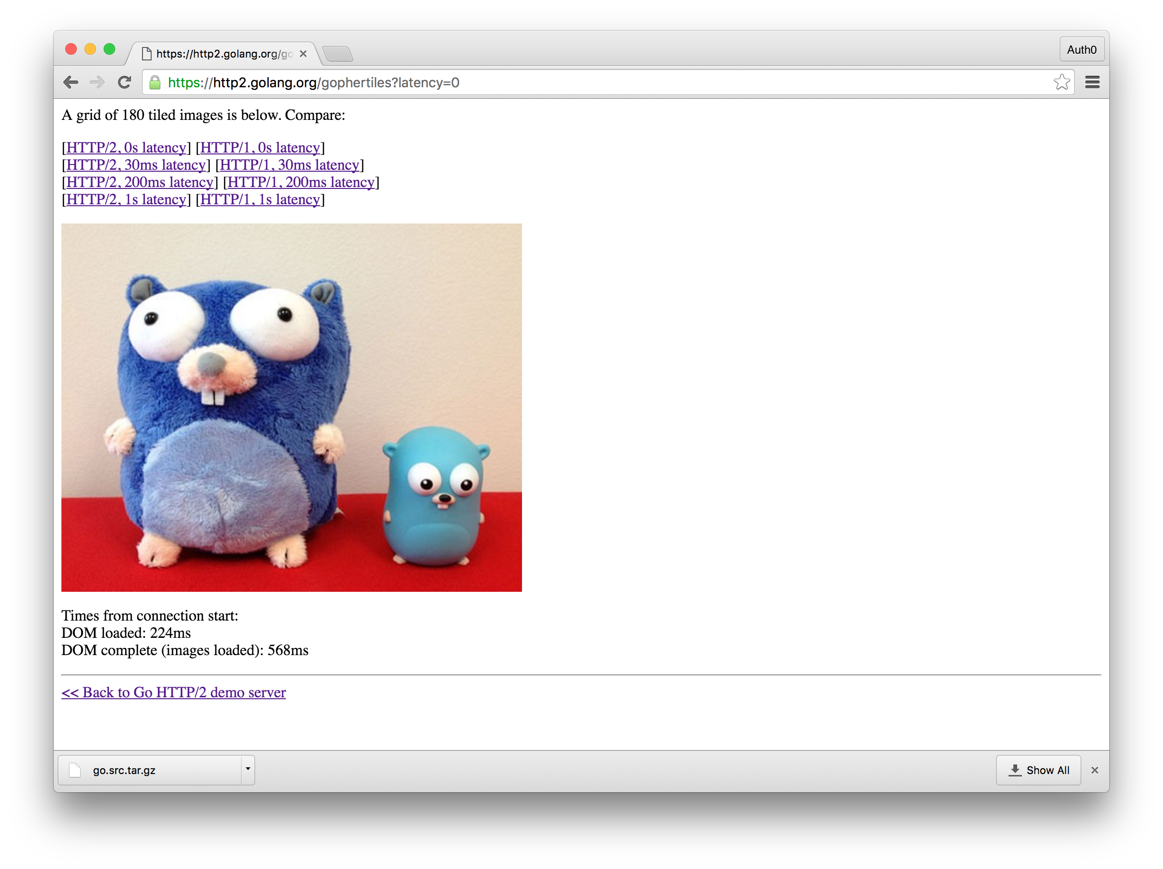Open HTTP/1, 30ms latency link
The height and width of the screenshot is (869, 1163).
[289, 165]
